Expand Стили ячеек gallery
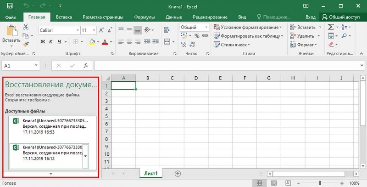Screen dimensions: 367x187 [x=232, y=45]
